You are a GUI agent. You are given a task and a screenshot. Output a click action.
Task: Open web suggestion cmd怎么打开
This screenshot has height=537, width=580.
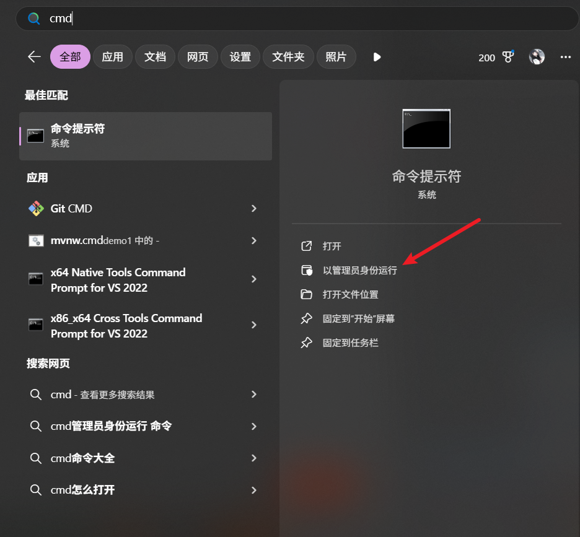[146, 490]
